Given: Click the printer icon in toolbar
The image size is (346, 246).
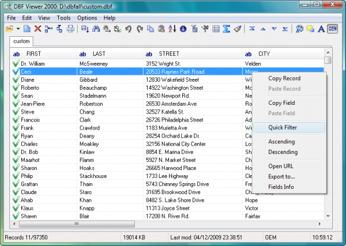Looking at the screenshot, I should [70, 28].
